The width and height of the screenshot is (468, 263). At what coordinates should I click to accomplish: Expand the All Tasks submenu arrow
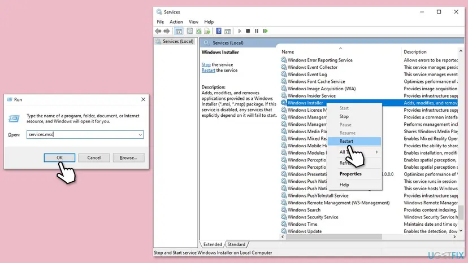[376, 152]
